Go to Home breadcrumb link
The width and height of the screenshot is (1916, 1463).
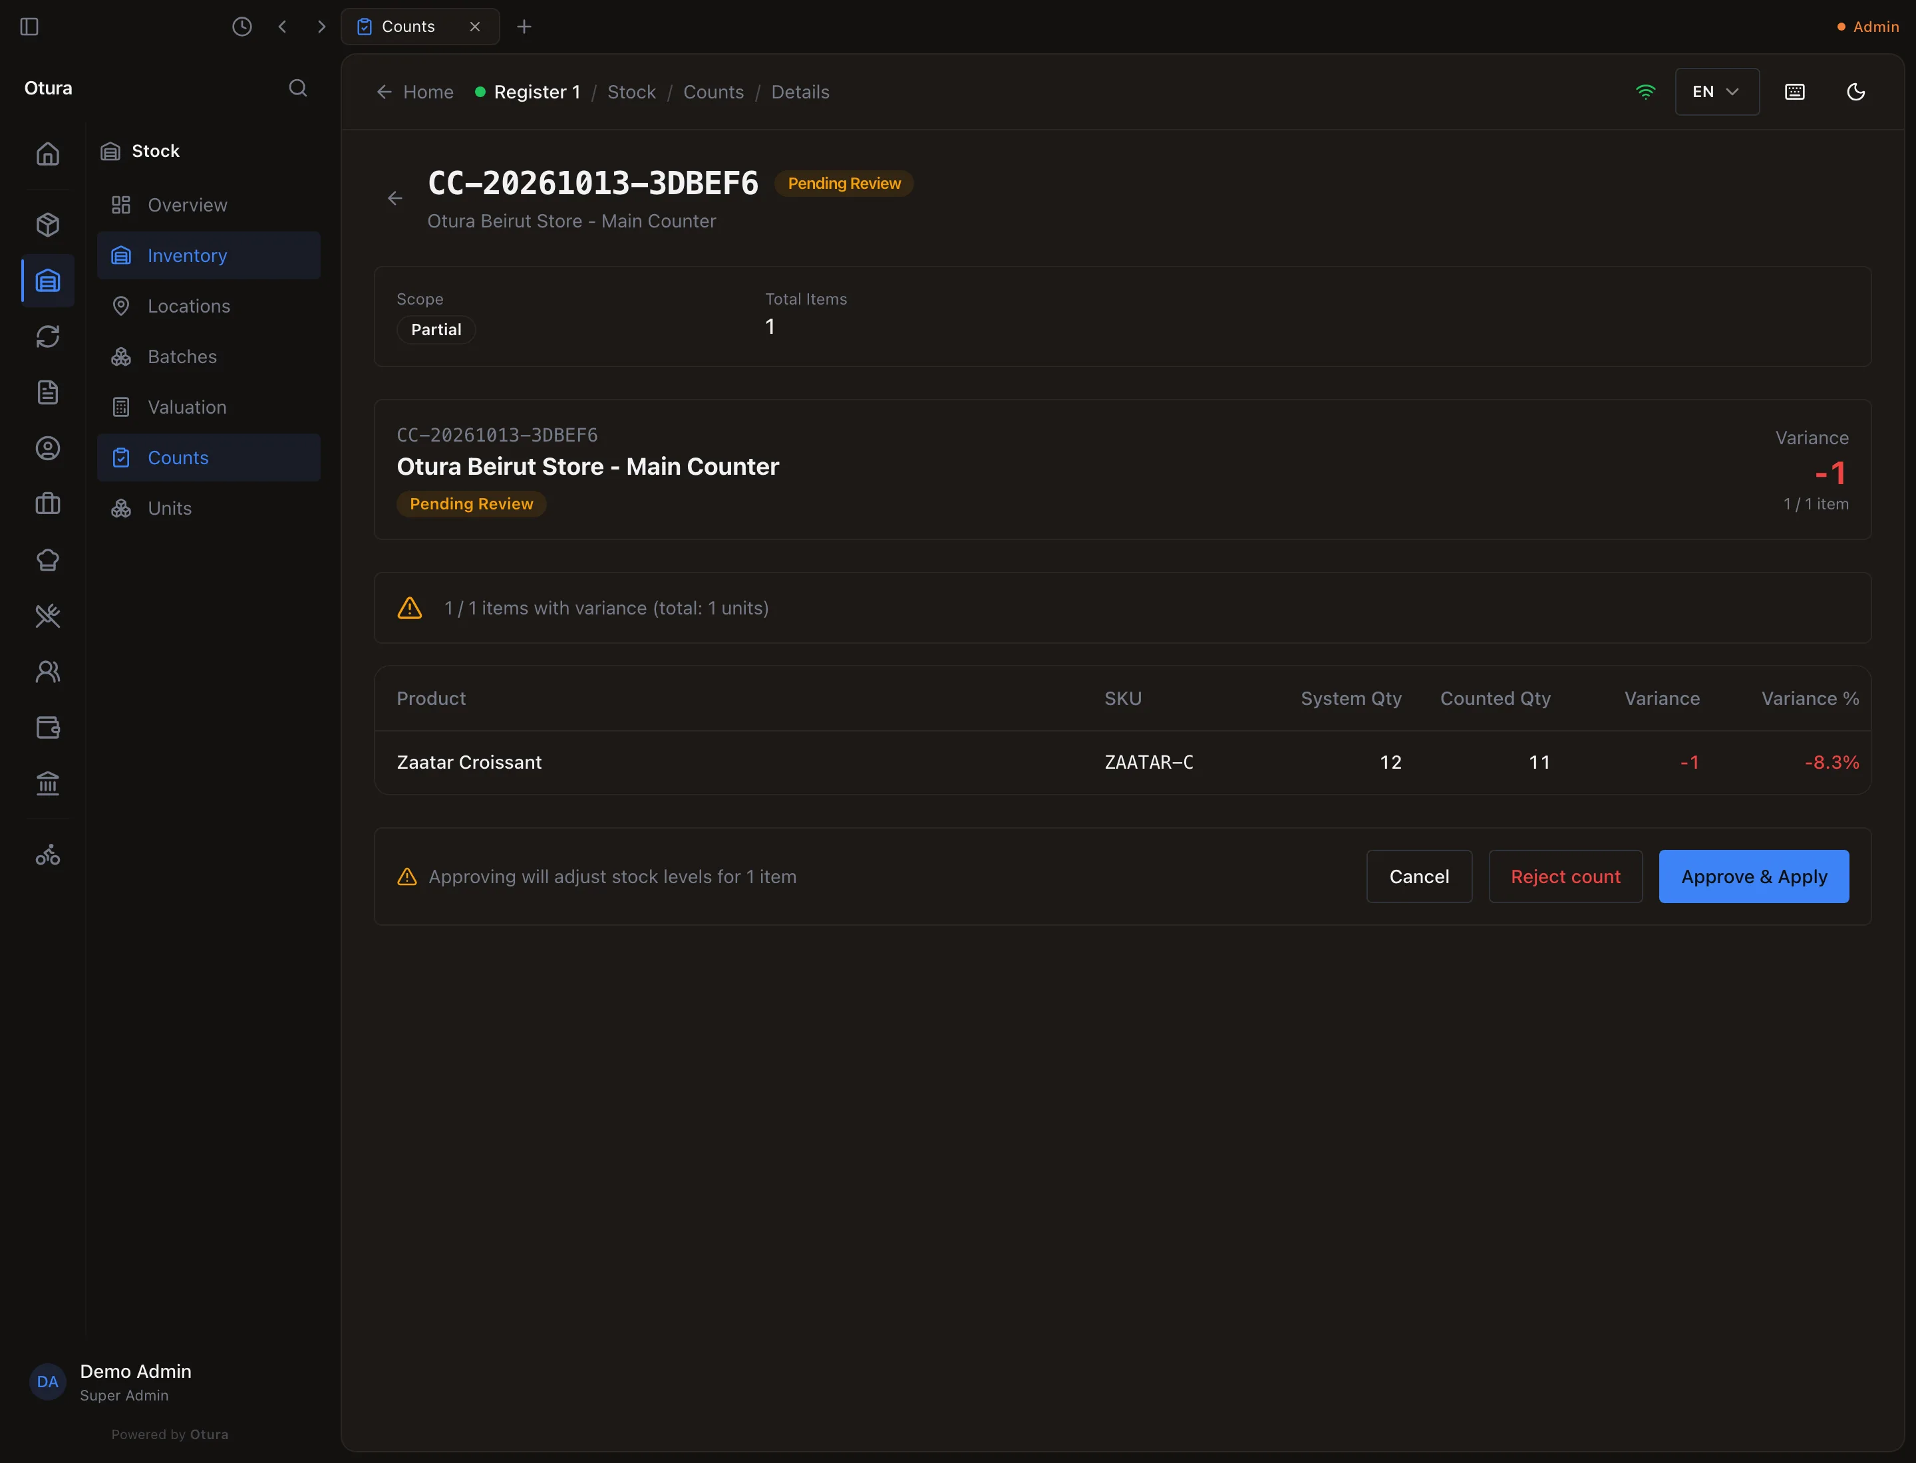(414, 92)
